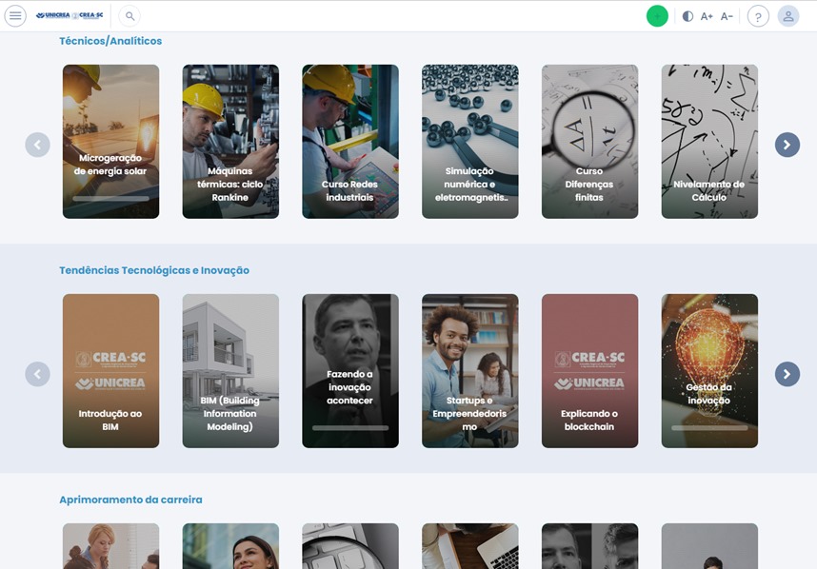Open the Nivelamento de Cálculo course
817x569 pixels.
(709, 142)
